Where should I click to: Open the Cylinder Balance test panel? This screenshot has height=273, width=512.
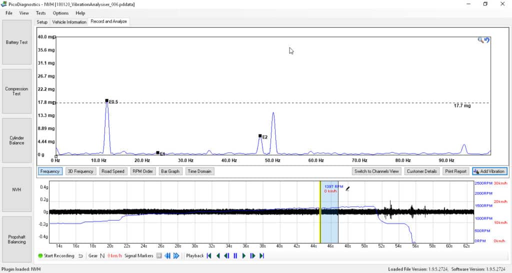tap(16, 140)
